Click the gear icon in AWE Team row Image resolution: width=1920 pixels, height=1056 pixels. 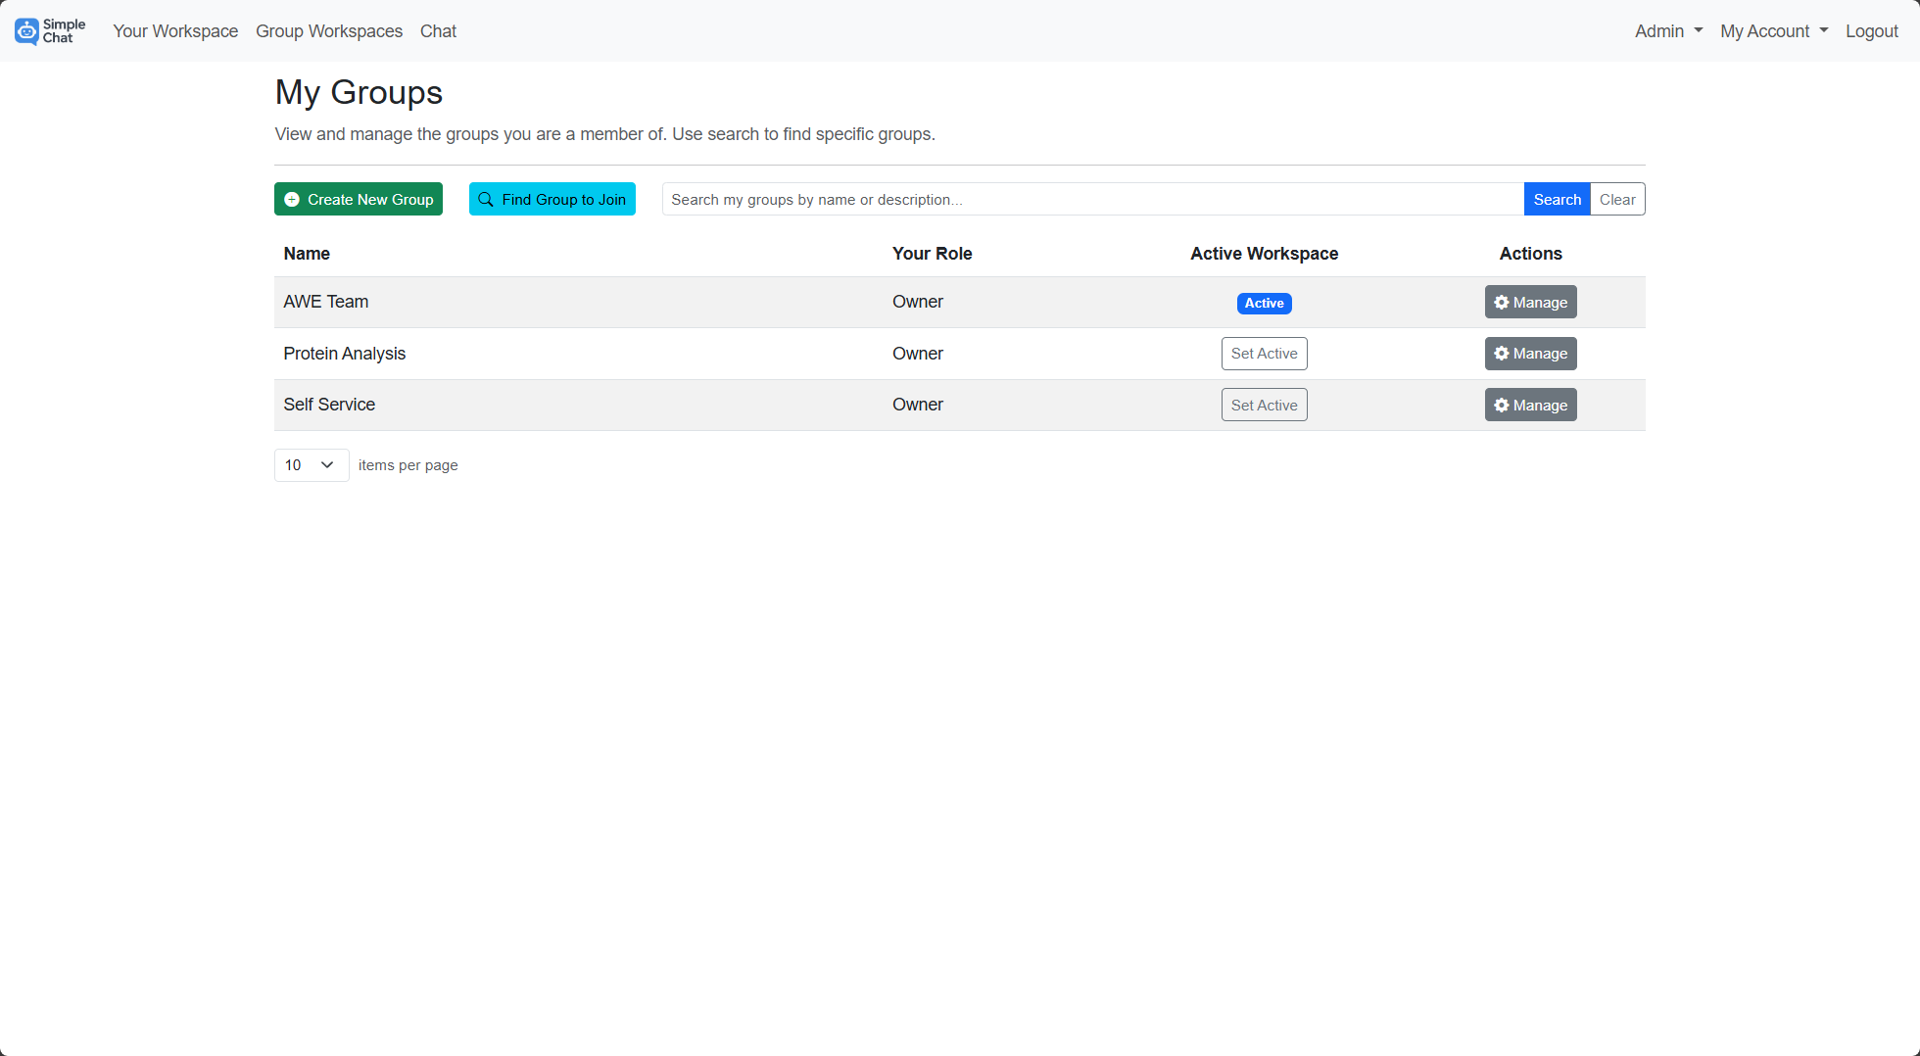pos(1501,303)
